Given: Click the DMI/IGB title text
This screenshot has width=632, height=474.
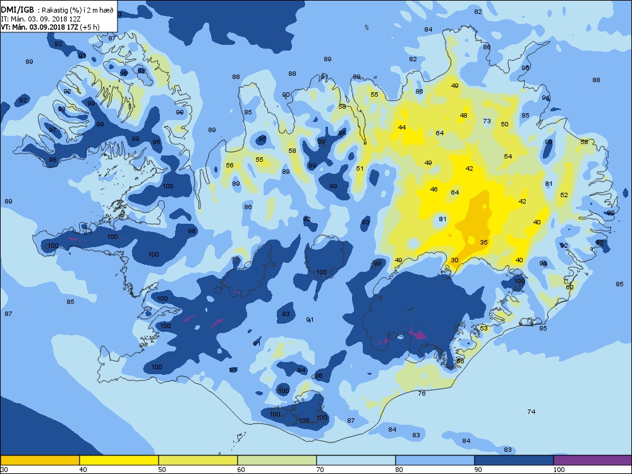Looking at the screenshot, I should coord(18,10).
